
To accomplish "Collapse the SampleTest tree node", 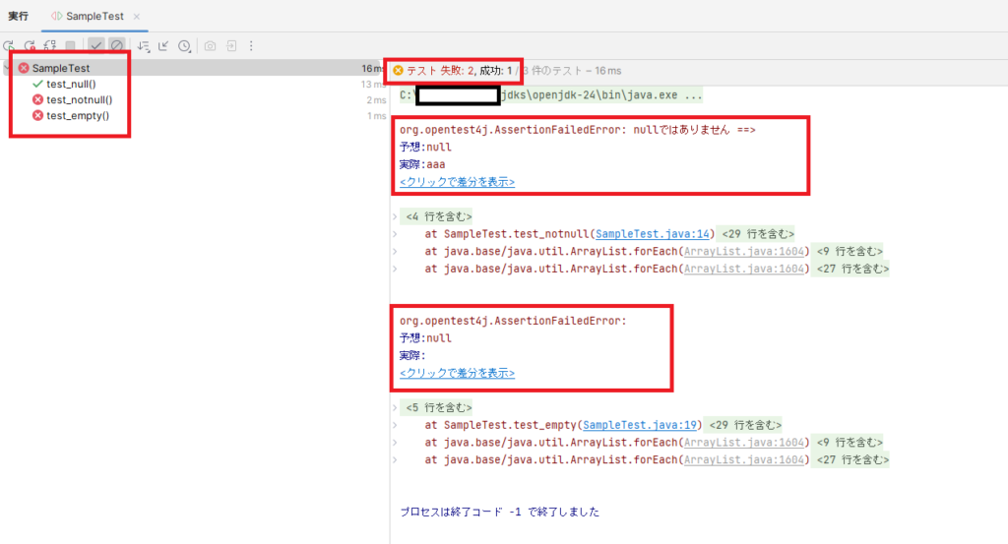I will [x=8, y=68].
